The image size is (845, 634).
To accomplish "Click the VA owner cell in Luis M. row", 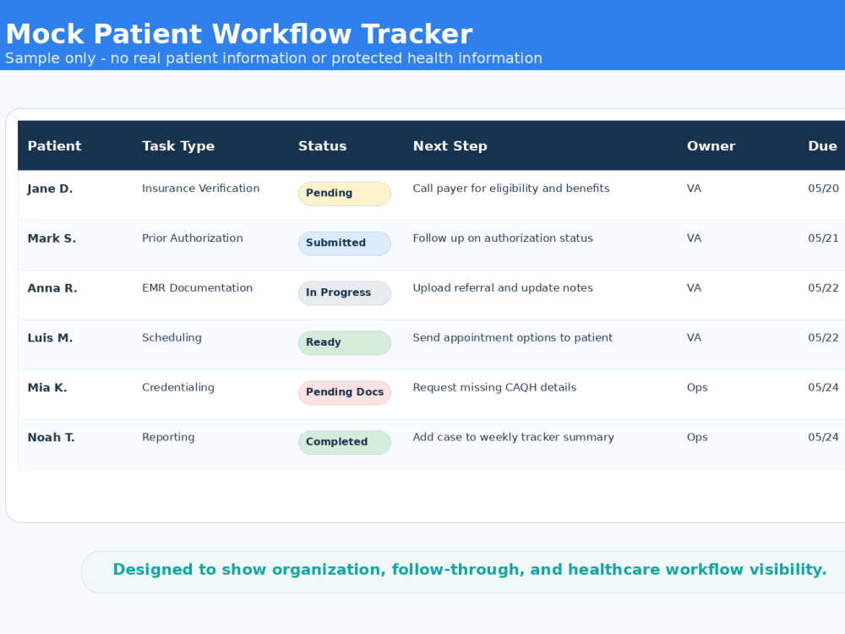I will click(694, 337).
